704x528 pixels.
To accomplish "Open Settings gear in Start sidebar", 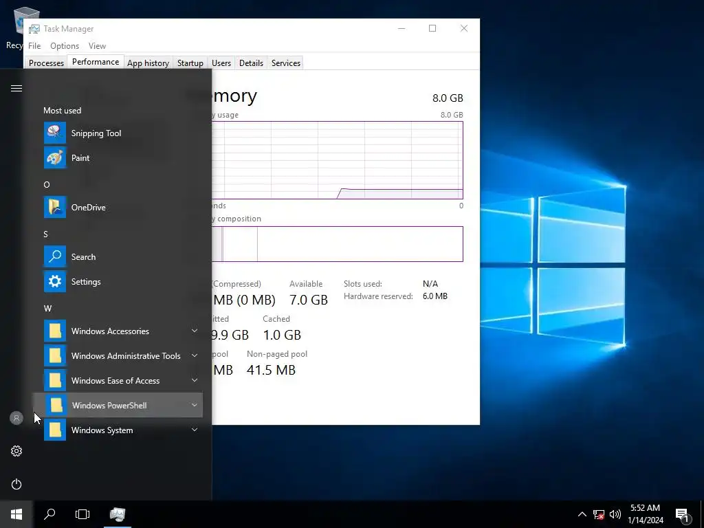I will click(x=16, y=451).
